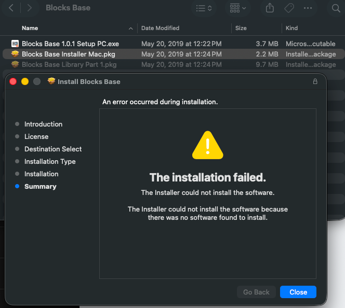This screenshot has height=308, width=345.
Task: Open Finder search magnifier
Action: click(336, 8)
